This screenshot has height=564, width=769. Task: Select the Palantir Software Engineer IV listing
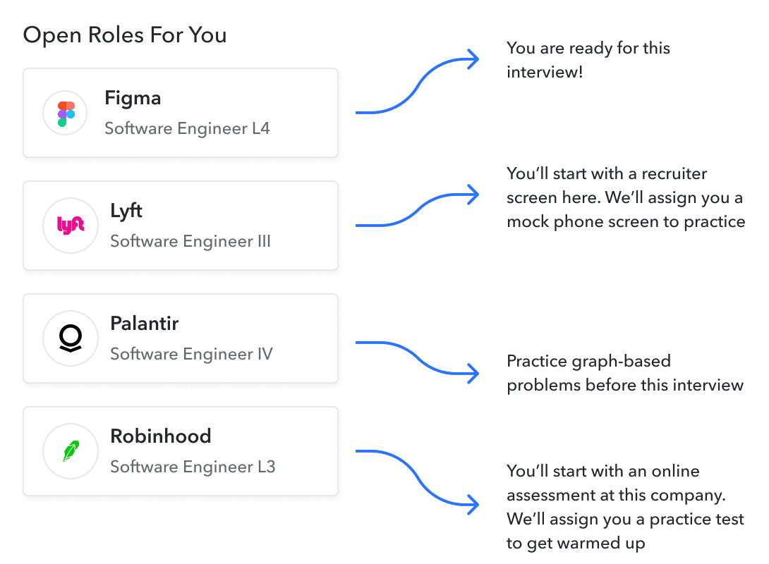181,338
